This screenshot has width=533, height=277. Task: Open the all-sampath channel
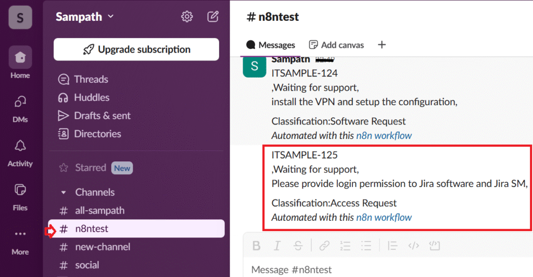click(x=99, y=211)
